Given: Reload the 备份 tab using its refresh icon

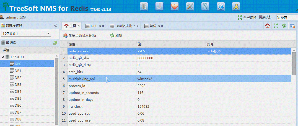Looking at the screenshot, I should [x=159, y=26].
